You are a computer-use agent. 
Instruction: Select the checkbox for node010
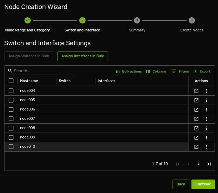point(11,147)
